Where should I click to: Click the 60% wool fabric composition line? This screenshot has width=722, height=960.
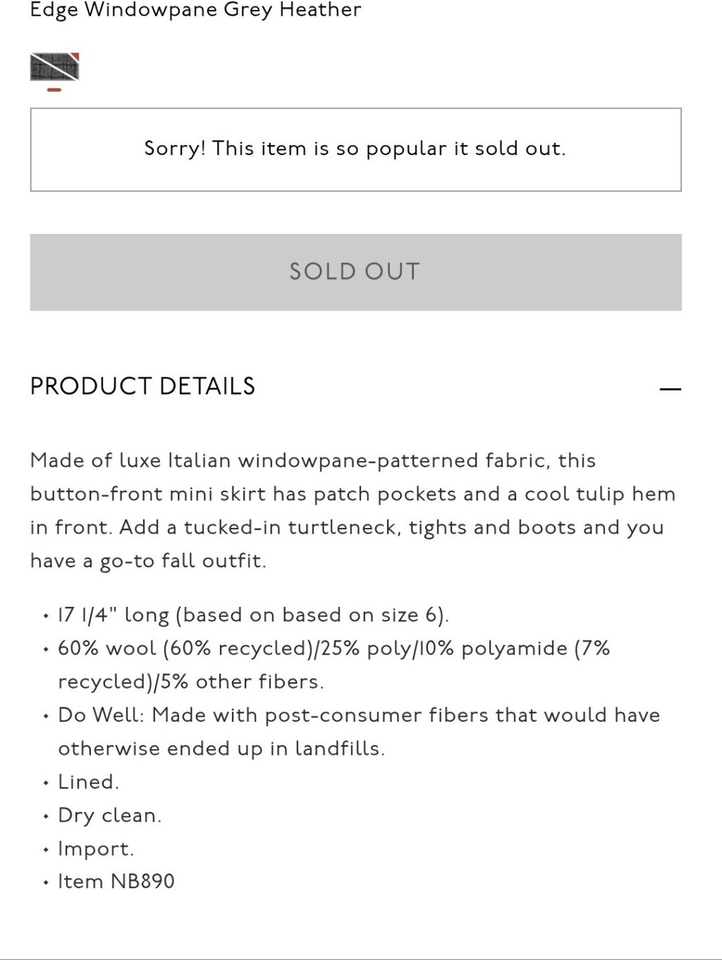tap(334, 648)
